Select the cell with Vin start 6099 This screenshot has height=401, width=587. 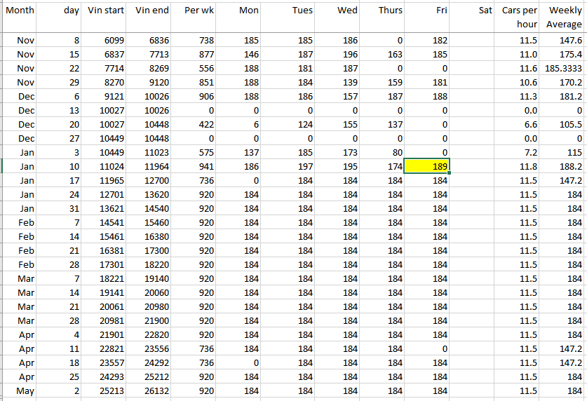[x=106, y=40]
